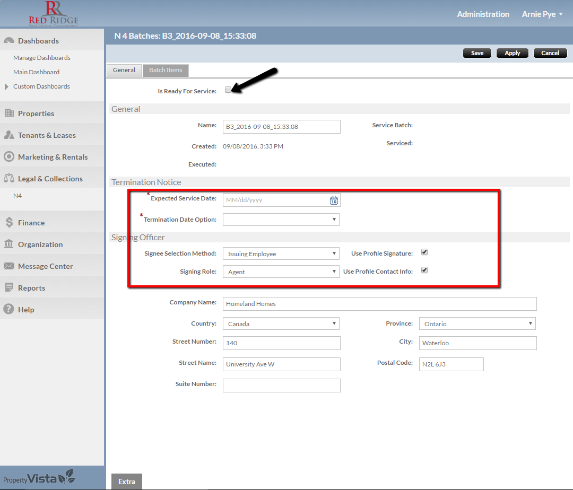Open the Administration menu
The width and height of the screenshot is (573, 490).
(x=483, y=14)
